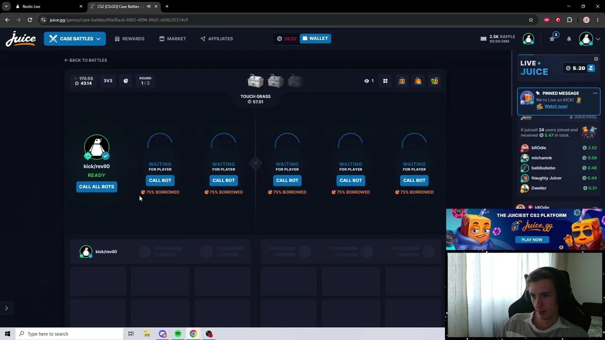Follow the Watch now link
Screen dimensions: 605x340
click(x=556, y=106)
